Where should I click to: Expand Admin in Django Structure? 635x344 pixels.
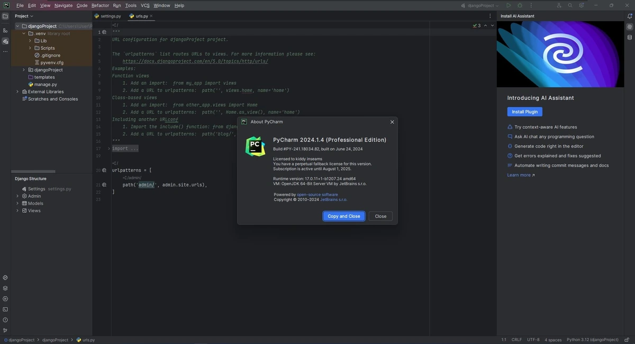(x=17, y=196)
